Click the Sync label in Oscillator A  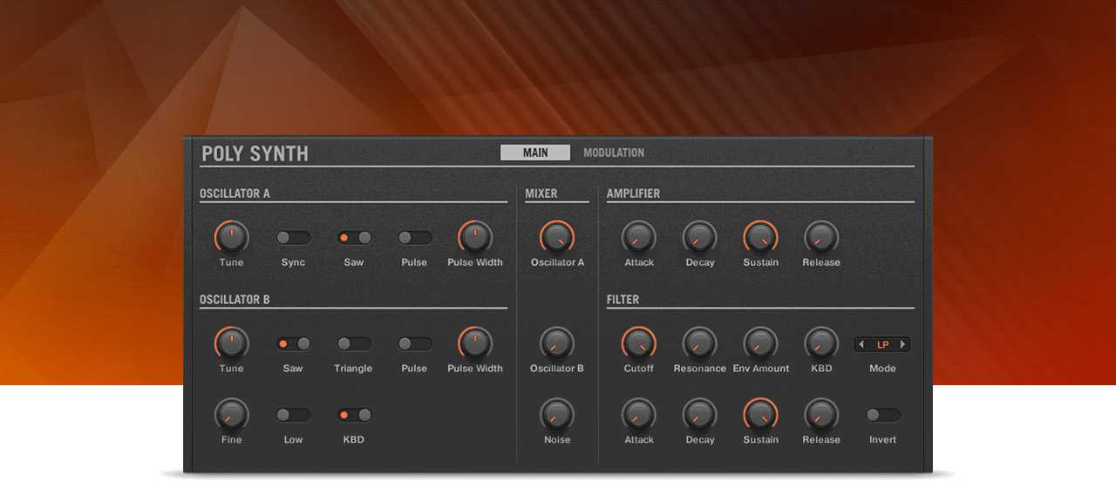click(293, 262)
